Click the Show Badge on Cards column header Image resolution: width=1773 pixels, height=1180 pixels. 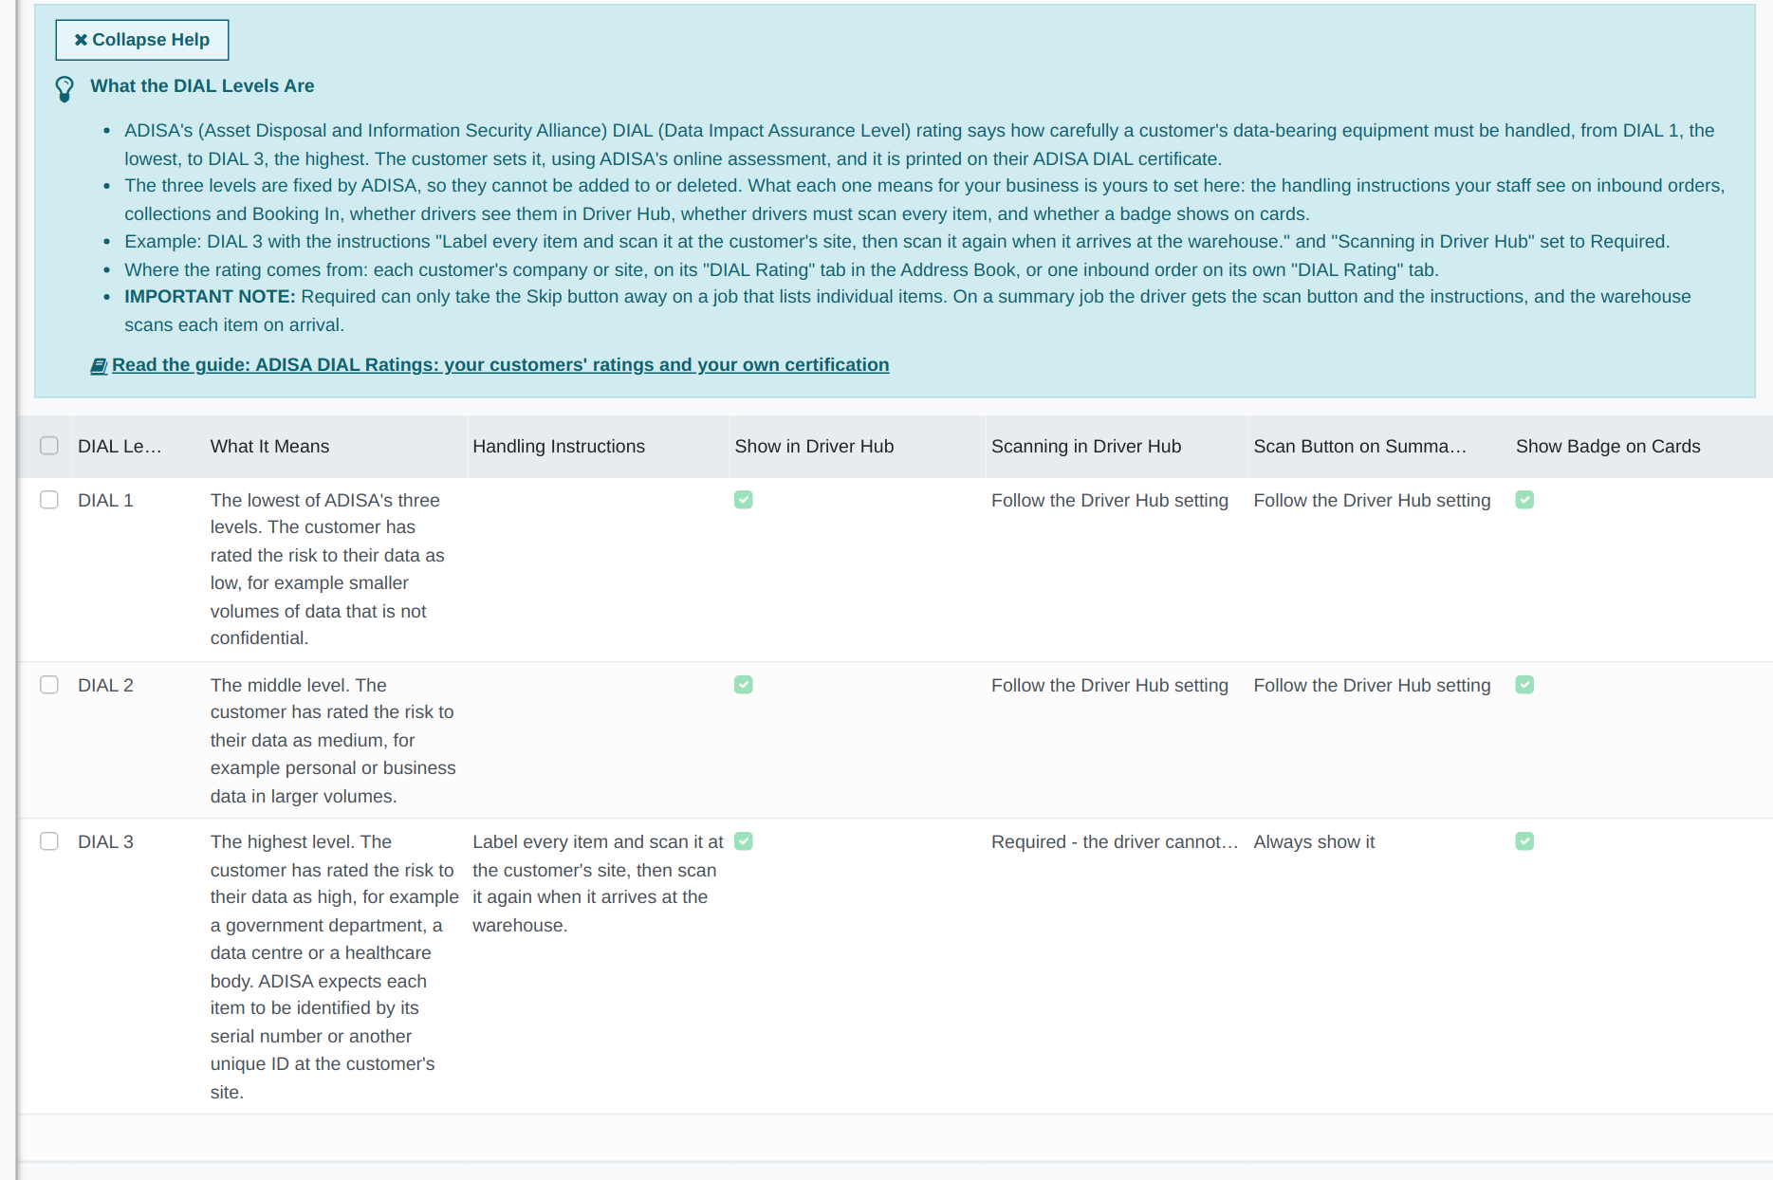(1608, 447)
